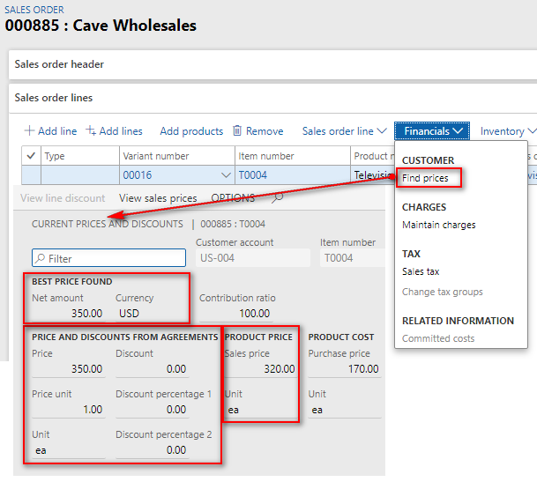Select Maintain charges from the menu
The height and width of the screenshot is (504, 537).
438,225
